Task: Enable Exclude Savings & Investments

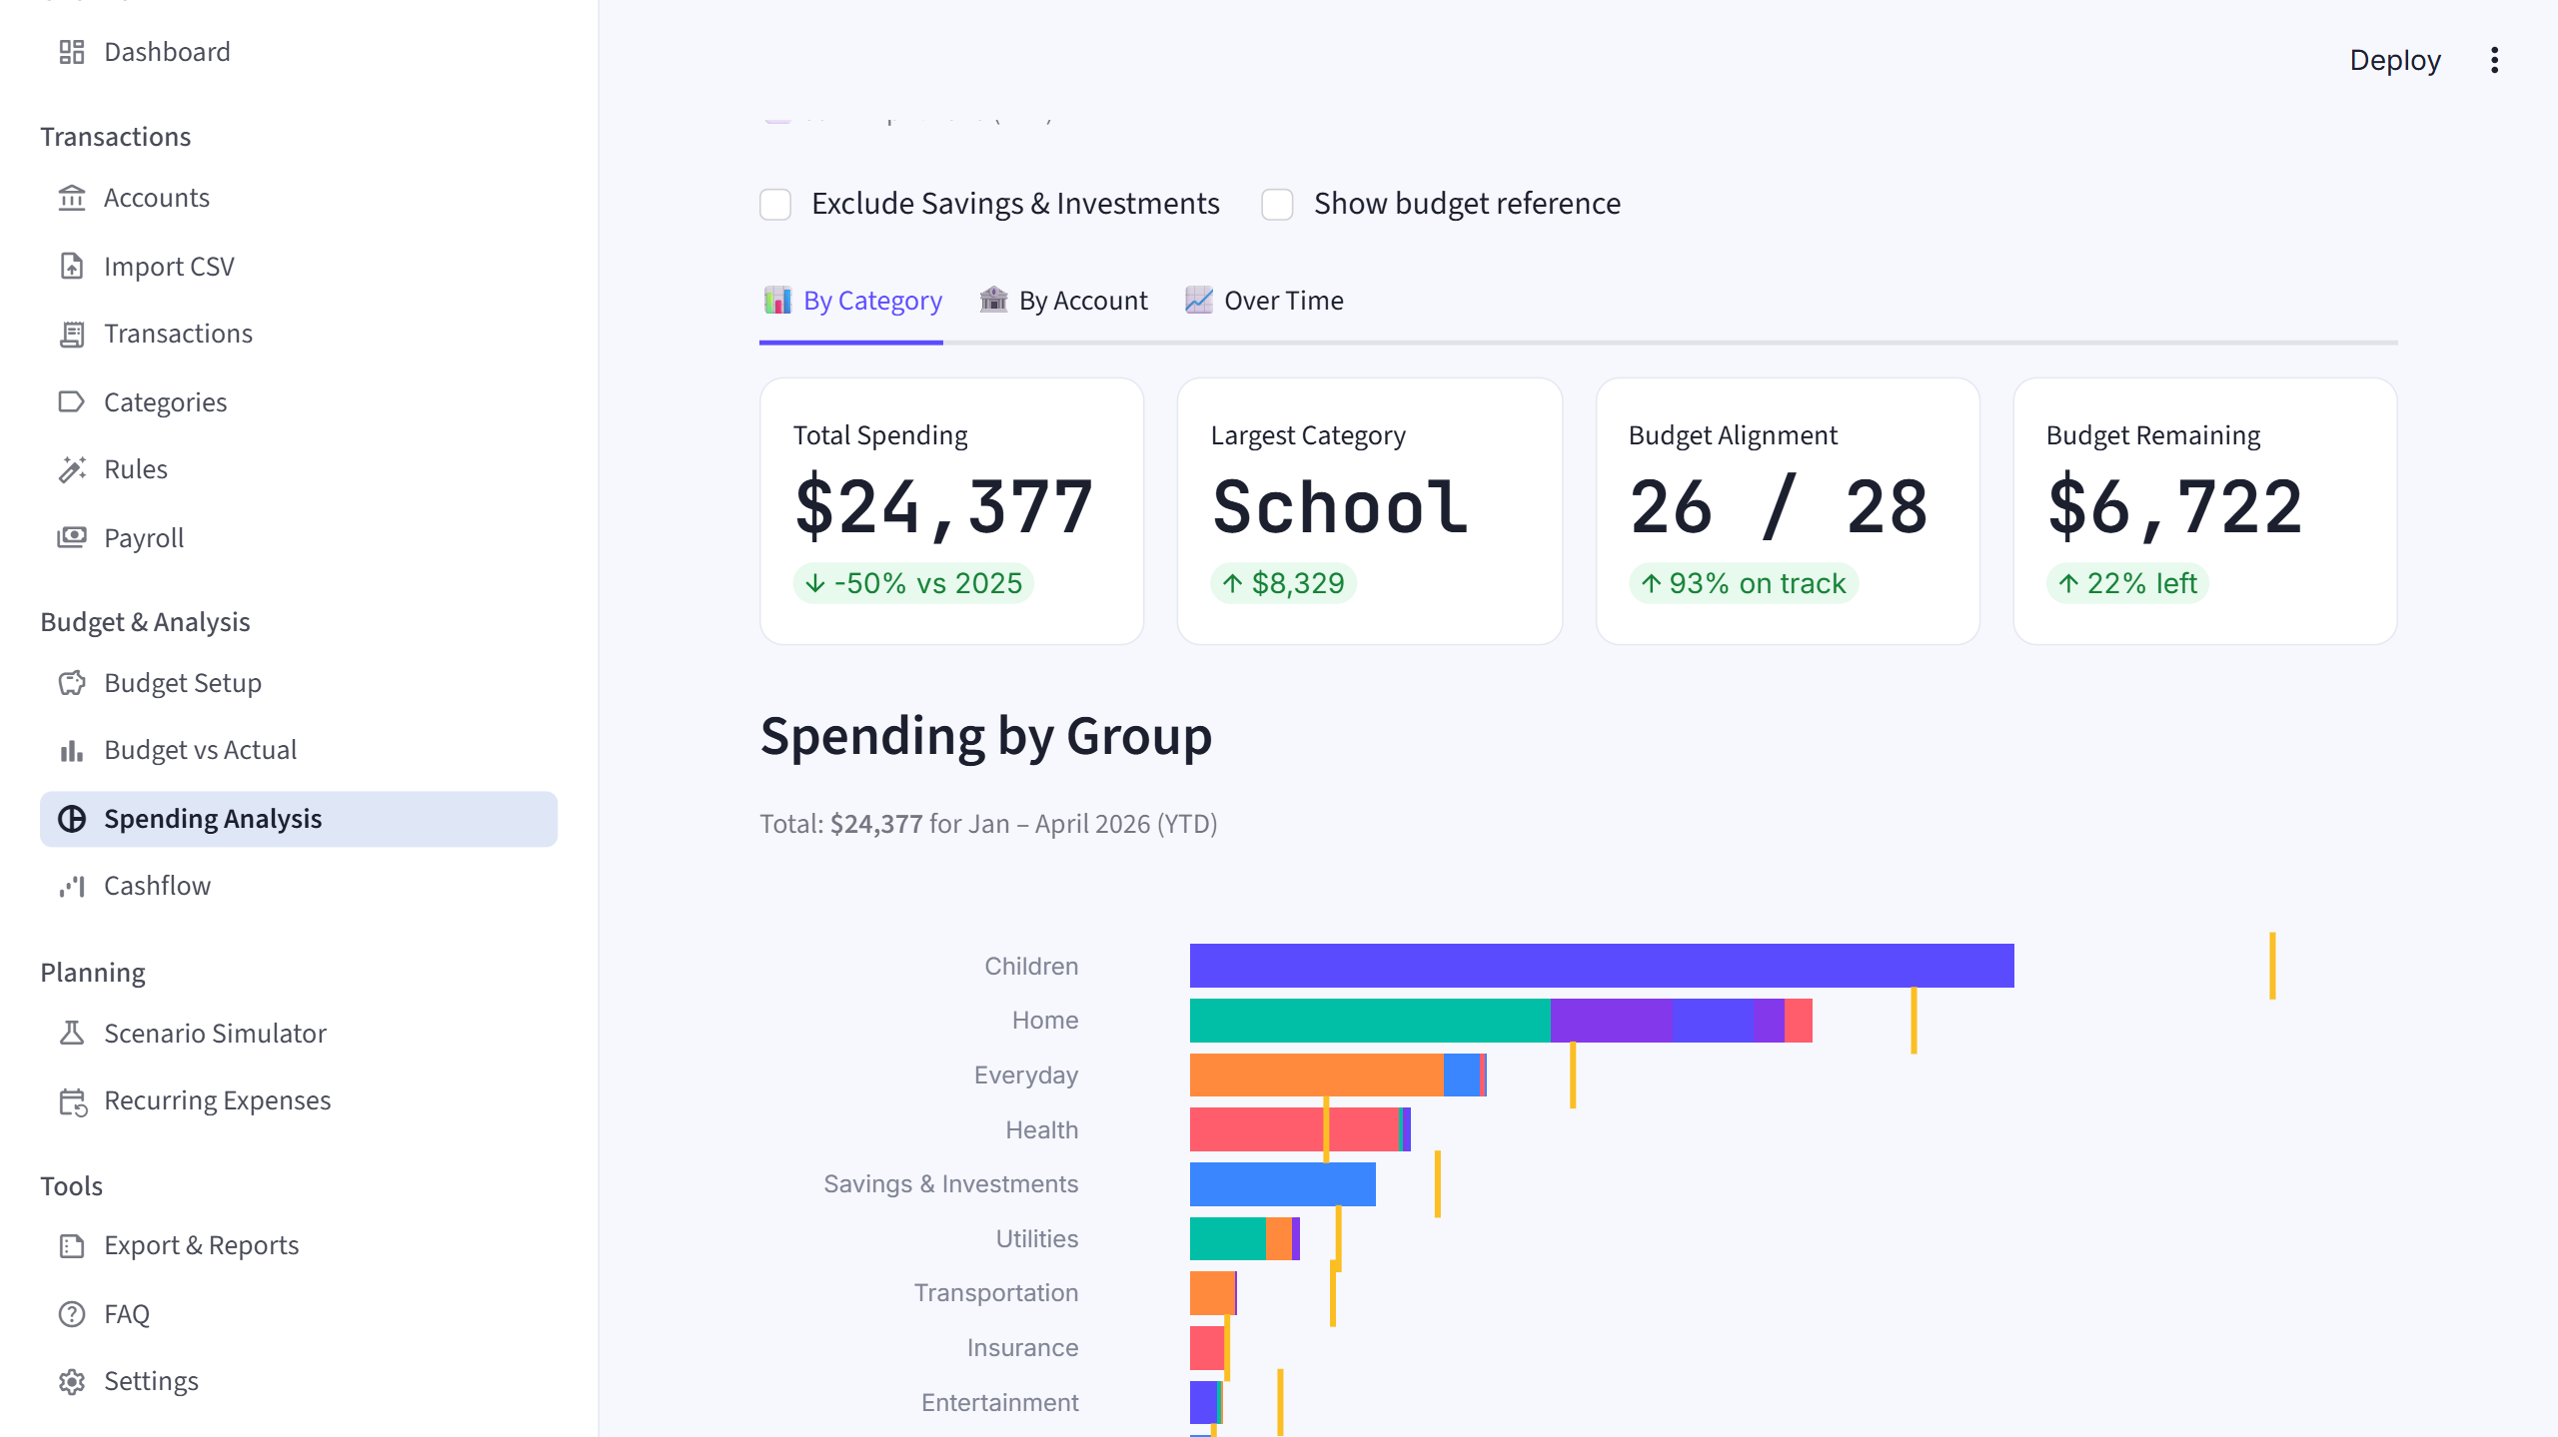Action: click(x=775, y=204)
